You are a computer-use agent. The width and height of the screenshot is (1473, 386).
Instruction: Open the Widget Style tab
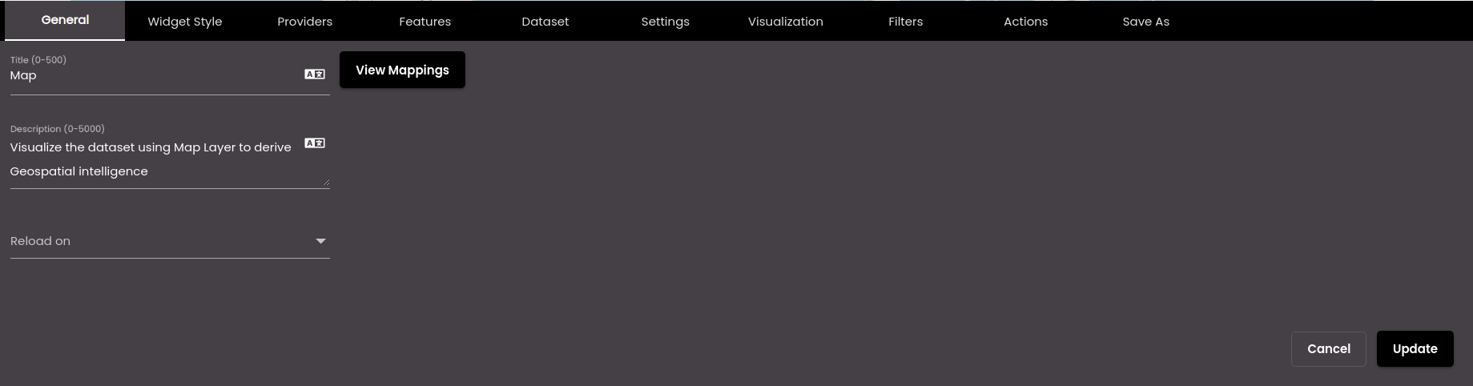pyautogui.click(x=185, y=22)
